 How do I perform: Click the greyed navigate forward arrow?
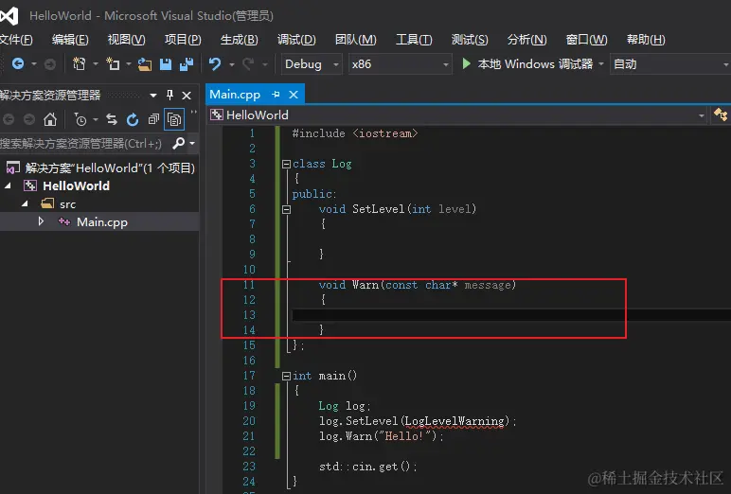pos(50,63)
